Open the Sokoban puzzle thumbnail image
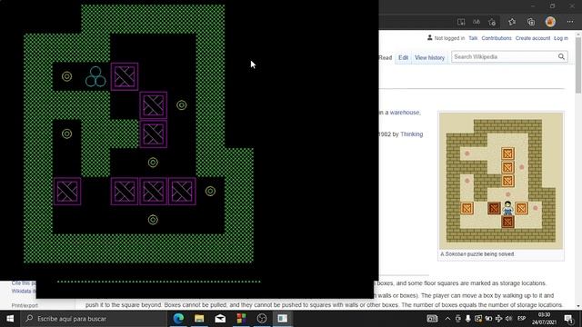582x327 pixels. (x=501, y=181)
